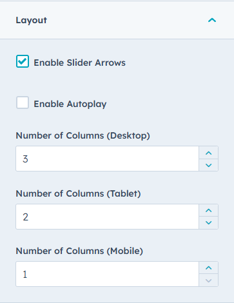The width and height of the screenshot is (234, 303).
Task: Focus the Mobile columns number field
Action: tap(107, 274)
